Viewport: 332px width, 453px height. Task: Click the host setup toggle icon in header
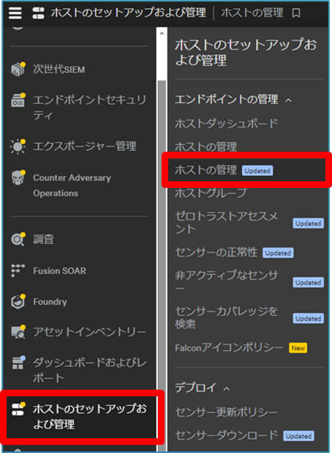pyautogui.click(x=38, y=13)
